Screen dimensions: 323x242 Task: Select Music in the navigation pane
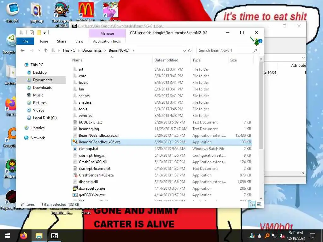tap(38, 95)
